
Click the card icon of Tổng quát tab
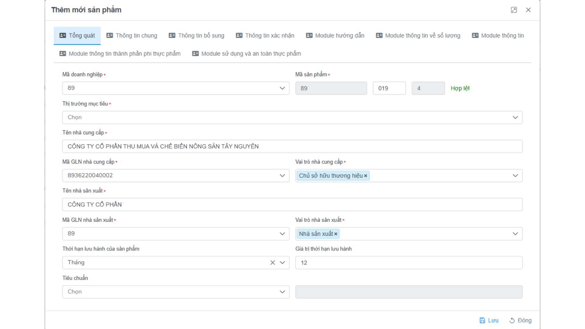[63, 35]
